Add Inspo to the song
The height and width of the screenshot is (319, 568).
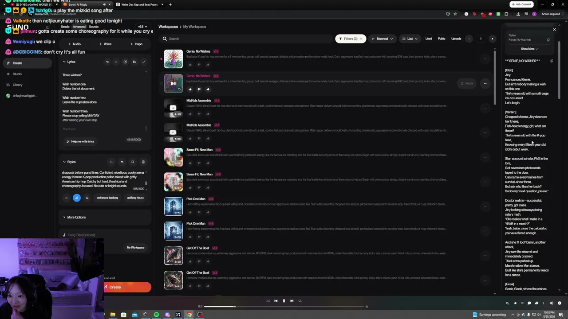136,44
